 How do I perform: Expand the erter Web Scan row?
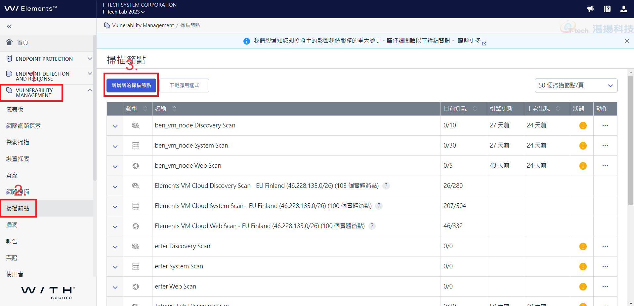pos(115,287)
